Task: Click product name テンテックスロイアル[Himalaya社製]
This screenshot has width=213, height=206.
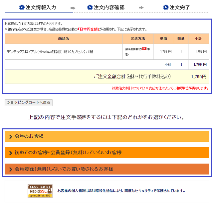Action: click(x=50, y=52)
